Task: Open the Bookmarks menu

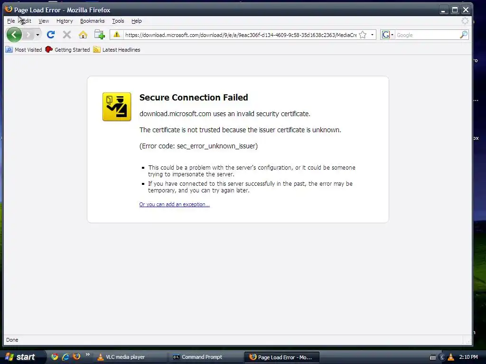Action: pos(93,21)
